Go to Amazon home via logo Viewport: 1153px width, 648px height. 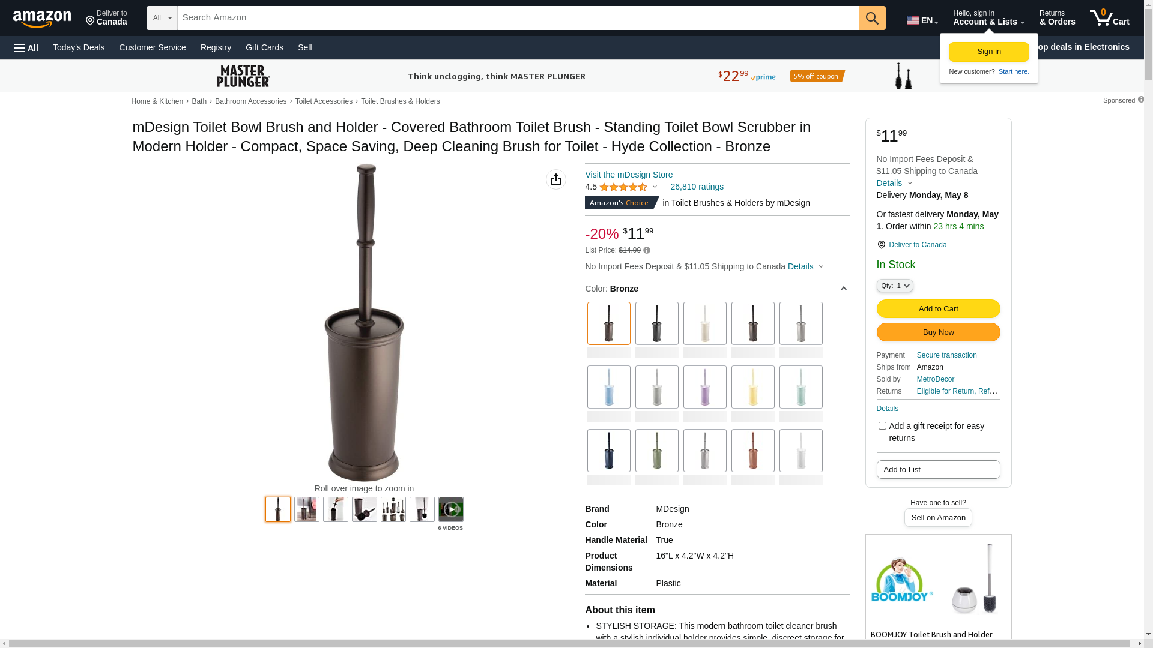pyautogui.click(x=42, y=19)
